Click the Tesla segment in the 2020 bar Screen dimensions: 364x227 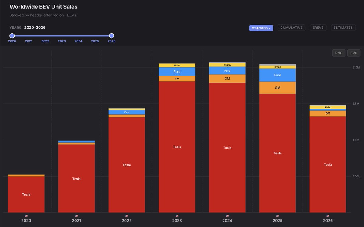(x=26, y=194)
